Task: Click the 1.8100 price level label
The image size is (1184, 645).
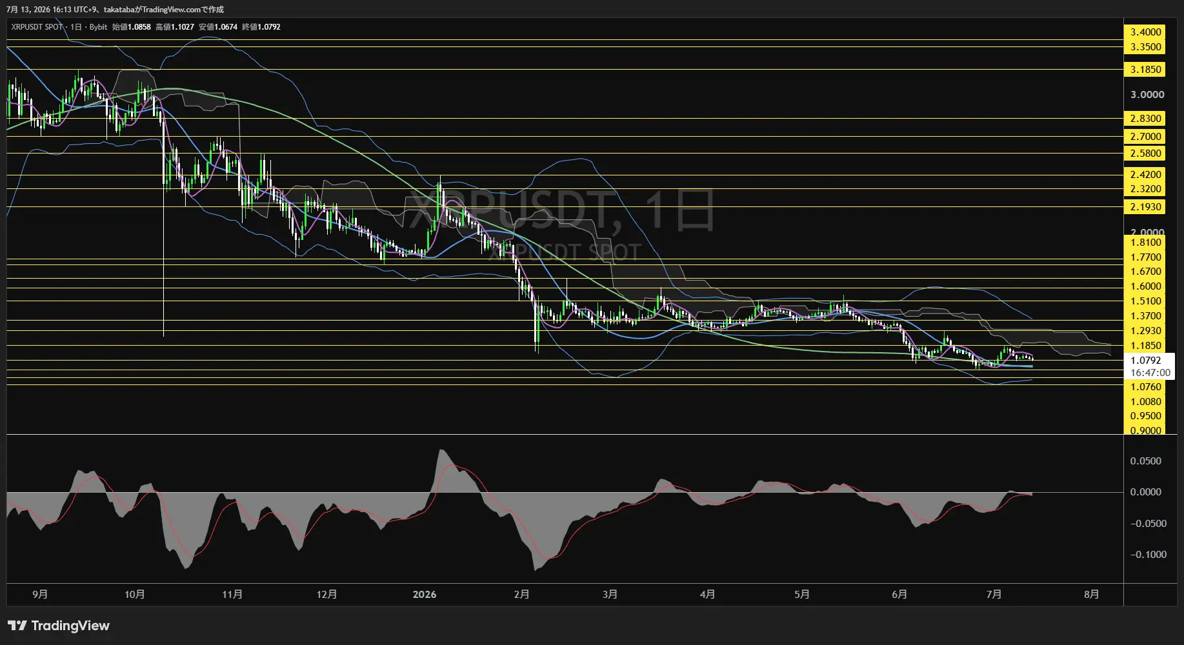Action: pyautogui.click(x=1146, y=243)
